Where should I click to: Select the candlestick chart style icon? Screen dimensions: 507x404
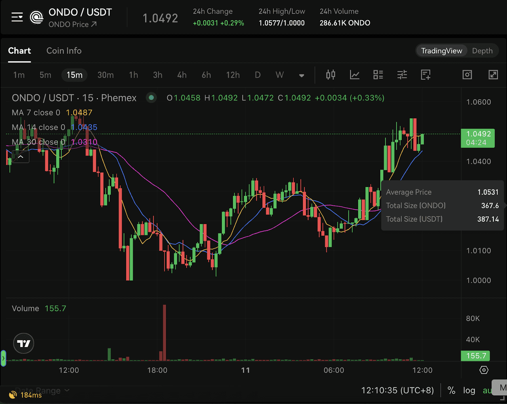pos(331,75)
